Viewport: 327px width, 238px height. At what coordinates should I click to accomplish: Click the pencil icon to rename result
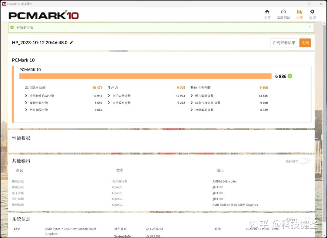pyautogui.click(x=71, y=42)
